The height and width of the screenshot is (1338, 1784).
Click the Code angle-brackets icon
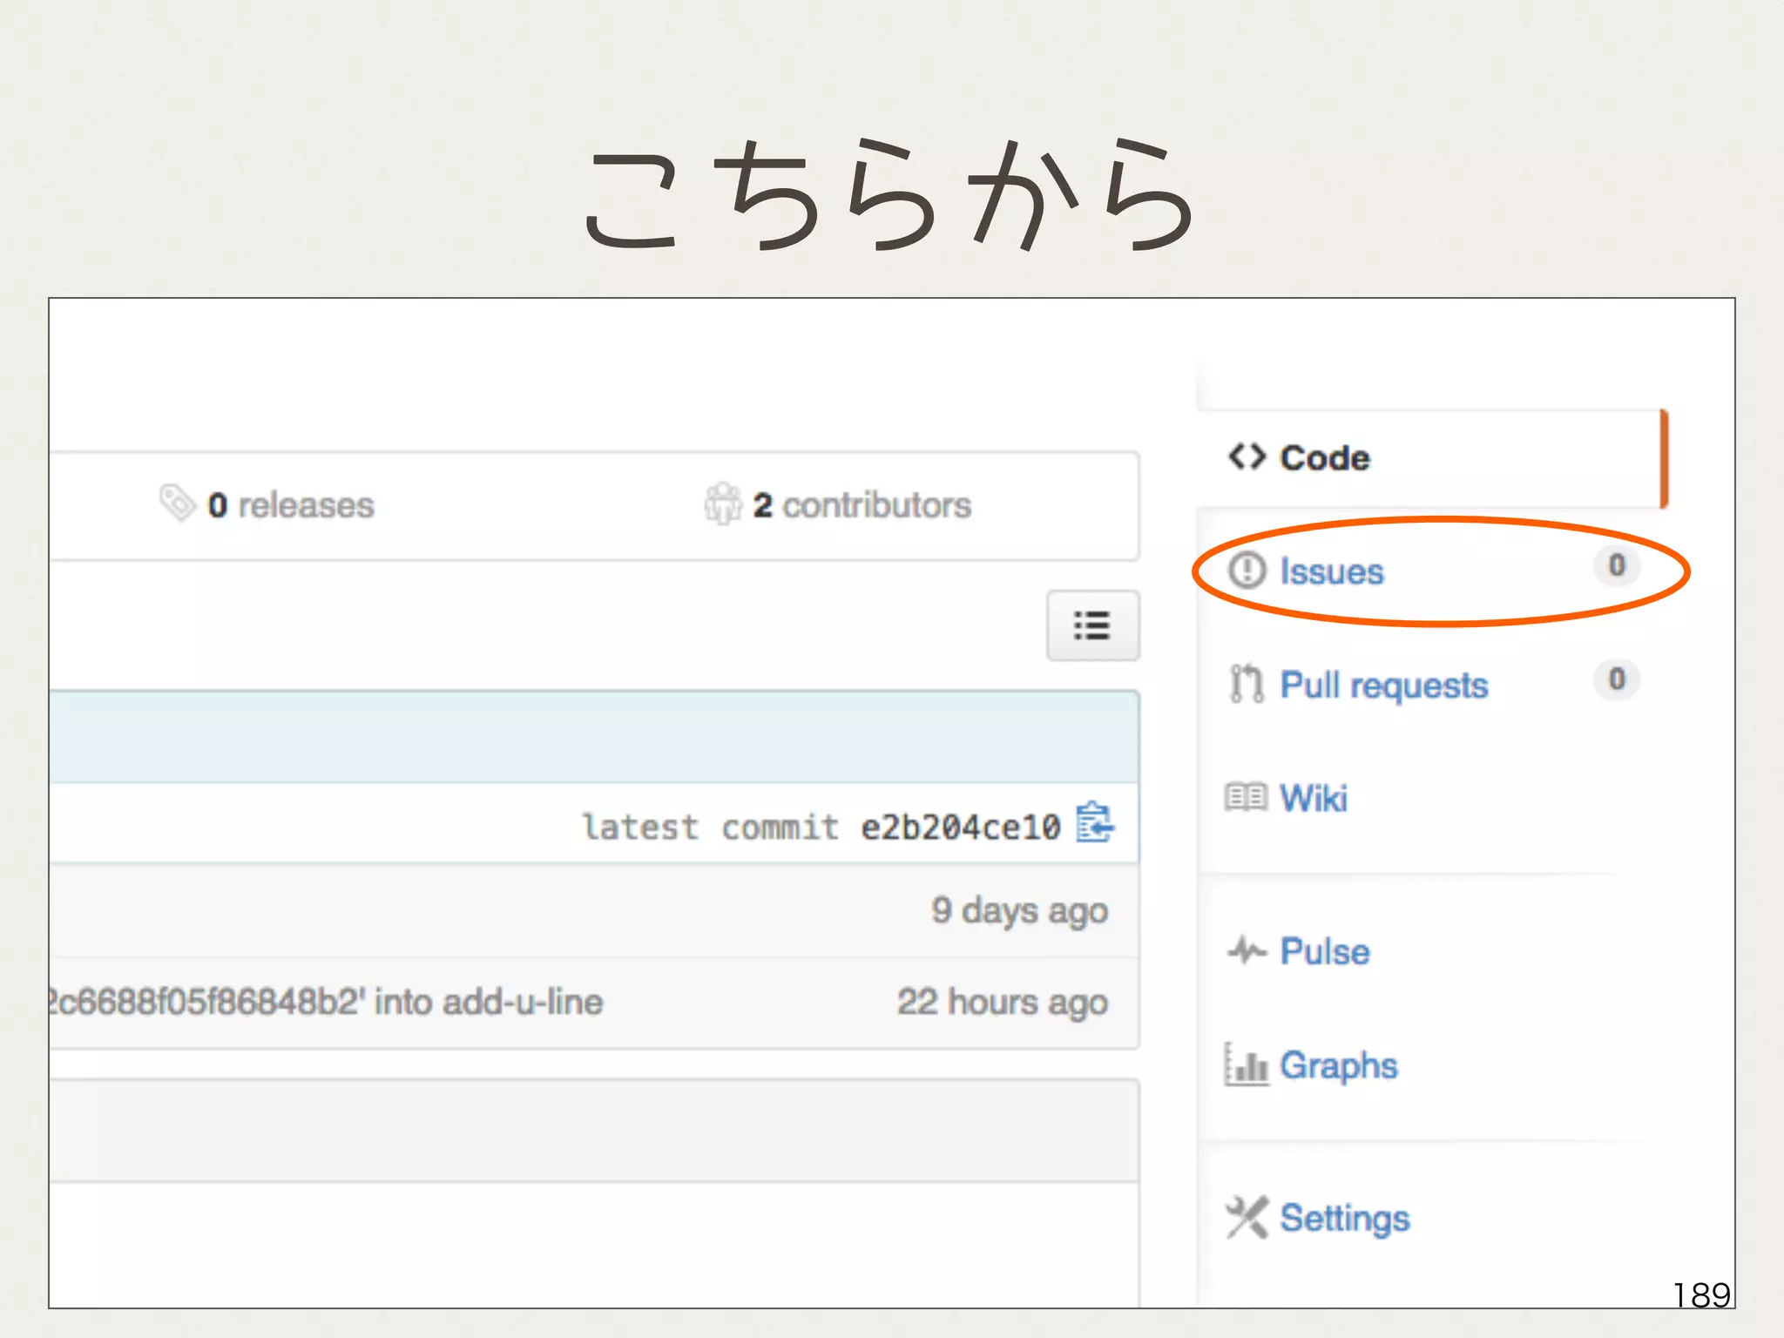(1247, 456)
